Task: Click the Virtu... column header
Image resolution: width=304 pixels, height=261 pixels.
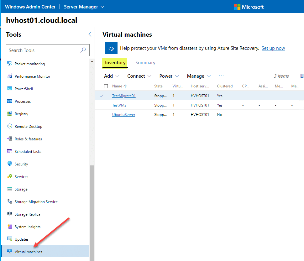Action: [178, 86]
